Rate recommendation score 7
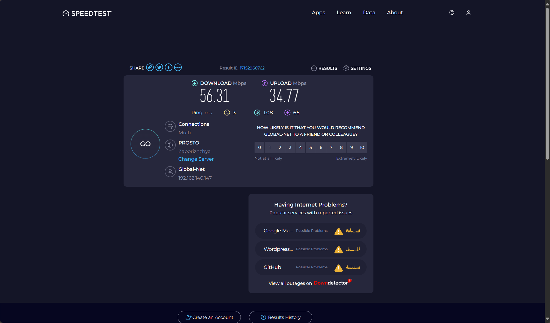 point(331,147)
